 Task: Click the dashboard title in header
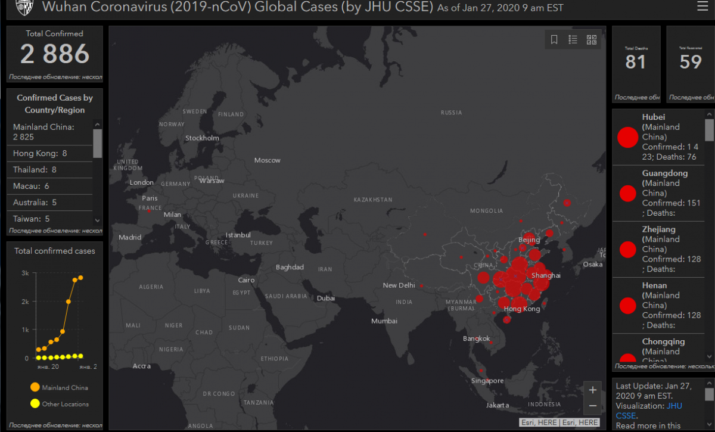pos(237,8)
